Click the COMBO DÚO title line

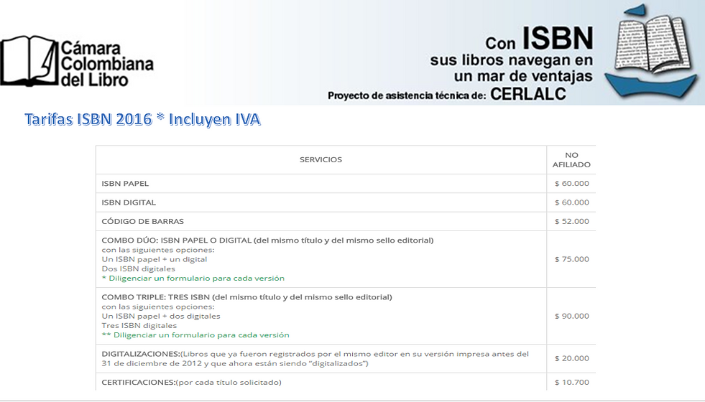267,240
